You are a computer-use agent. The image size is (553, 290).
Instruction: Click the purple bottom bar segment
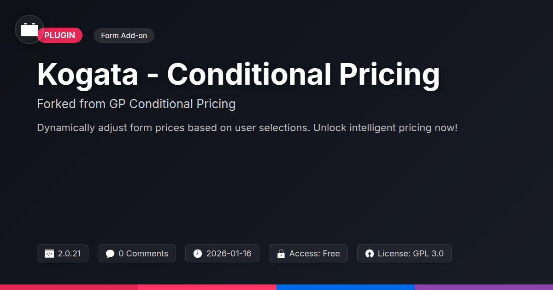tap(484, 287)
